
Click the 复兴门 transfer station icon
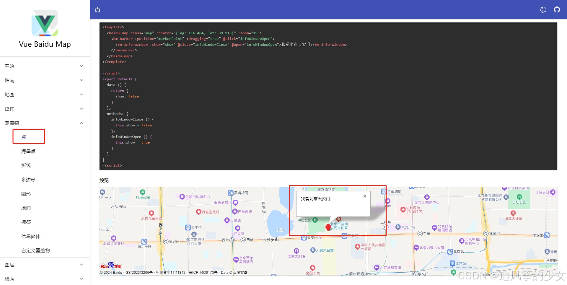(166, 241)
